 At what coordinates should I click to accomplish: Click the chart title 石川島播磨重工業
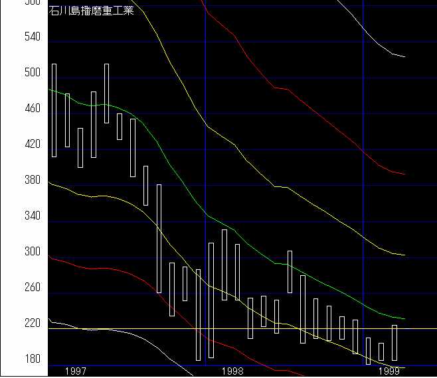(92, 10)
